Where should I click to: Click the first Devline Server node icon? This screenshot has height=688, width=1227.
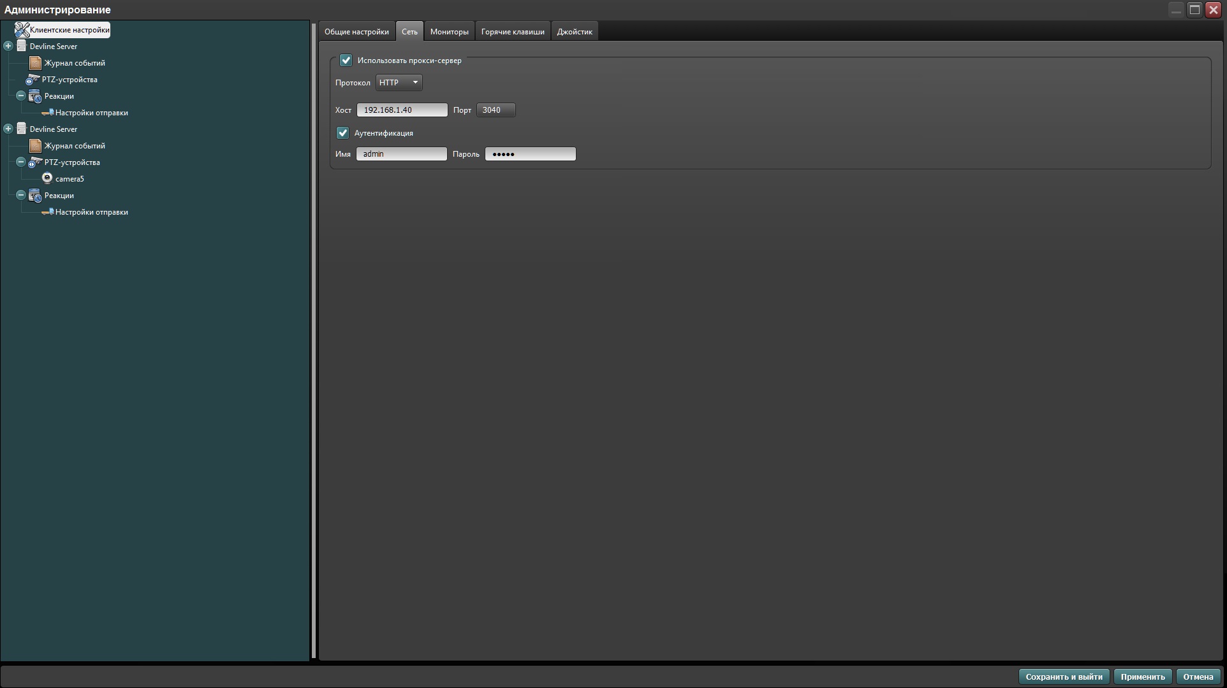tap(21, 45)
